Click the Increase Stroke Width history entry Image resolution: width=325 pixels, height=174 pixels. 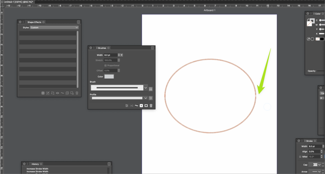pyautogui.click(x=37, y=169)
